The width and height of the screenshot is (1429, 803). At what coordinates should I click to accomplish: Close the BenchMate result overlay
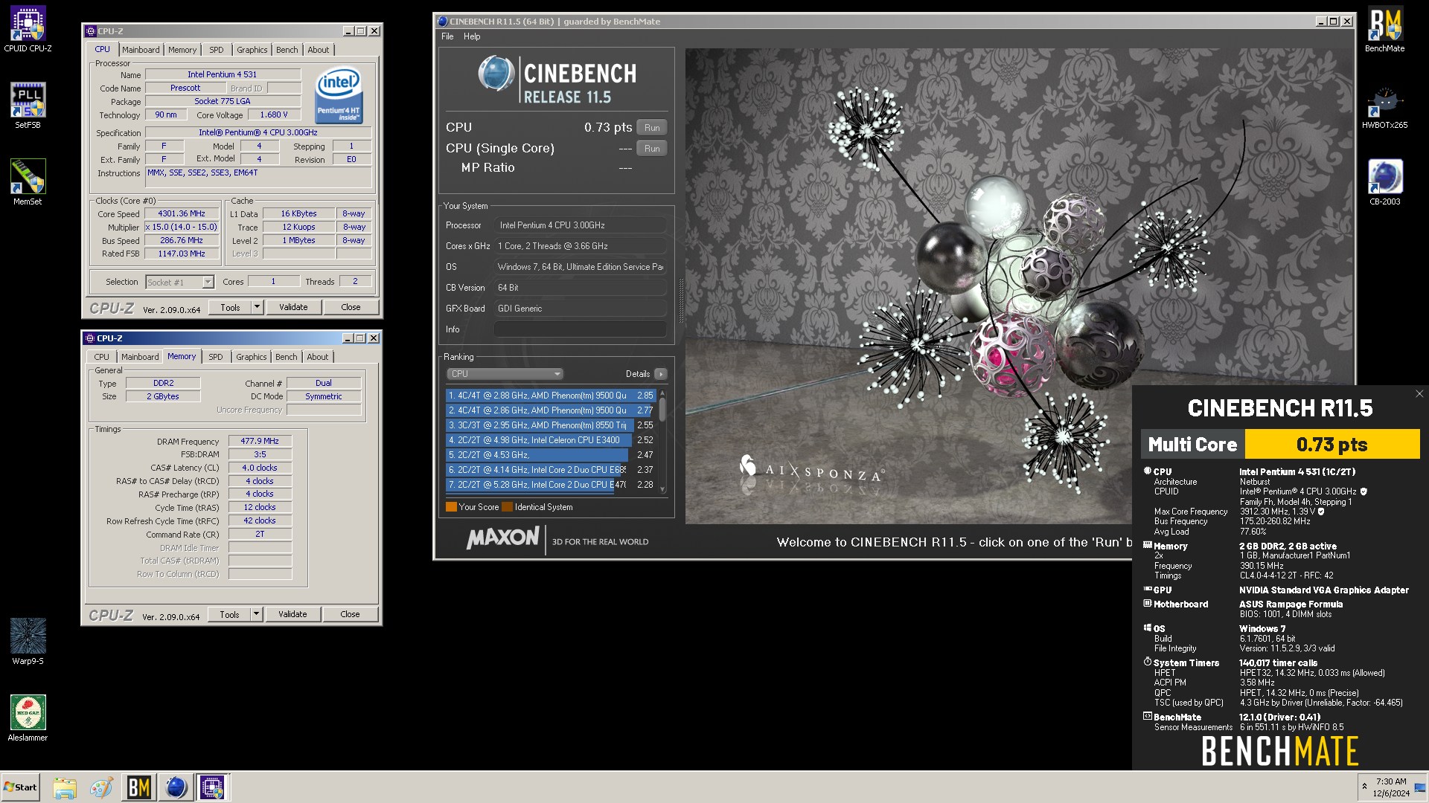point(1419,394)
